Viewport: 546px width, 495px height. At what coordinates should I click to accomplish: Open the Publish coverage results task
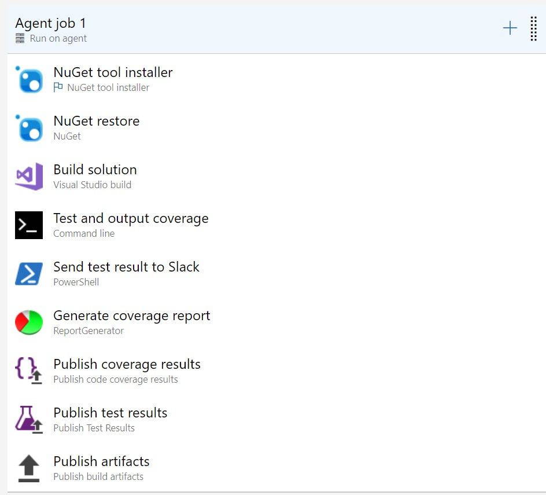(x=127, y=365)
